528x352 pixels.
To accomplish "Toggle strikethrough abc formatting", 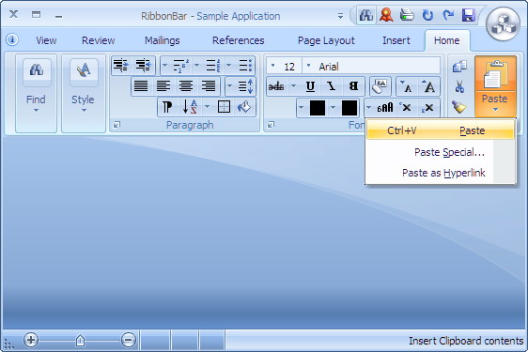I will click(276, 86).
